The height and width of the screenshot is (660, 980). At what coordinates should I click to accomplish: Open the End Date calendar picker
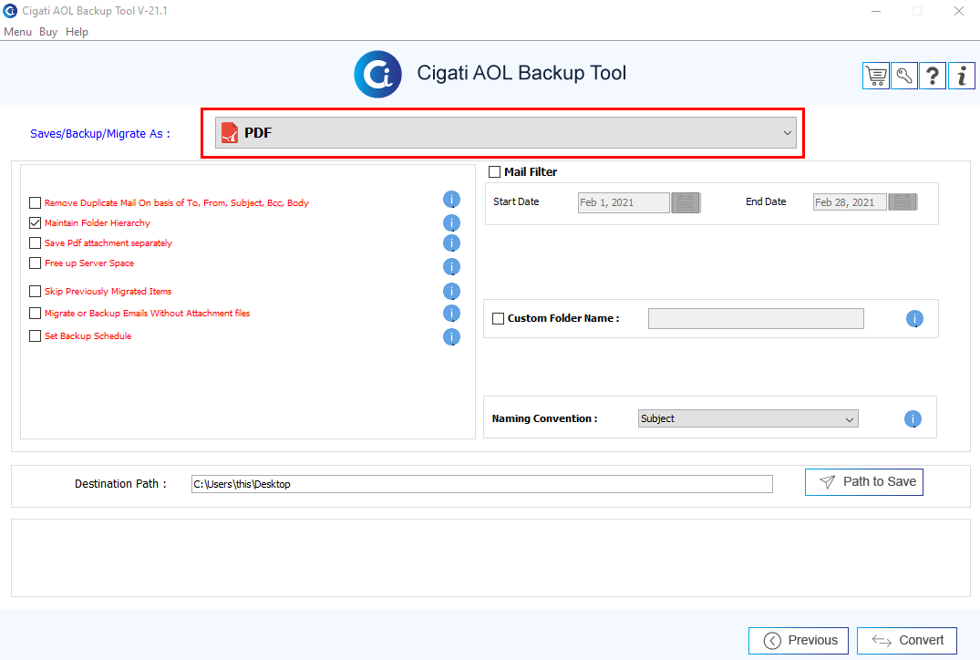(x=903, y=201)
